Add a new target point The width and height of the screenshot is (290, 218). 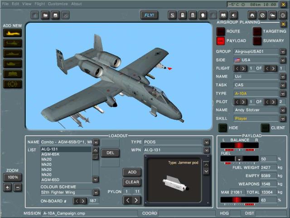(x=12, y=84)
